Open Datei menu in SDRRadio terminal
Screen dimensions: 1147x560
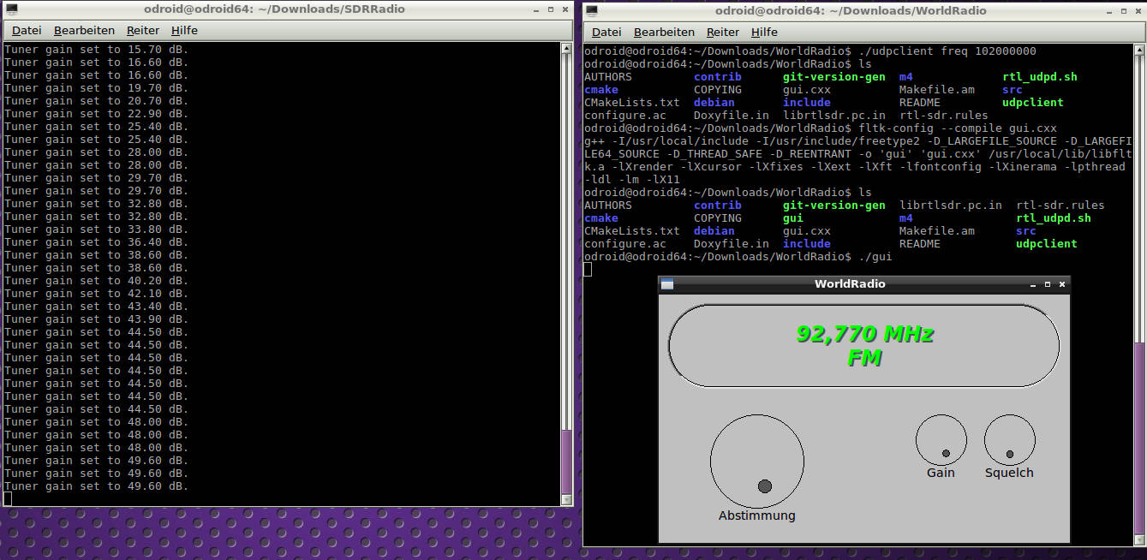[x=26, y=31]
